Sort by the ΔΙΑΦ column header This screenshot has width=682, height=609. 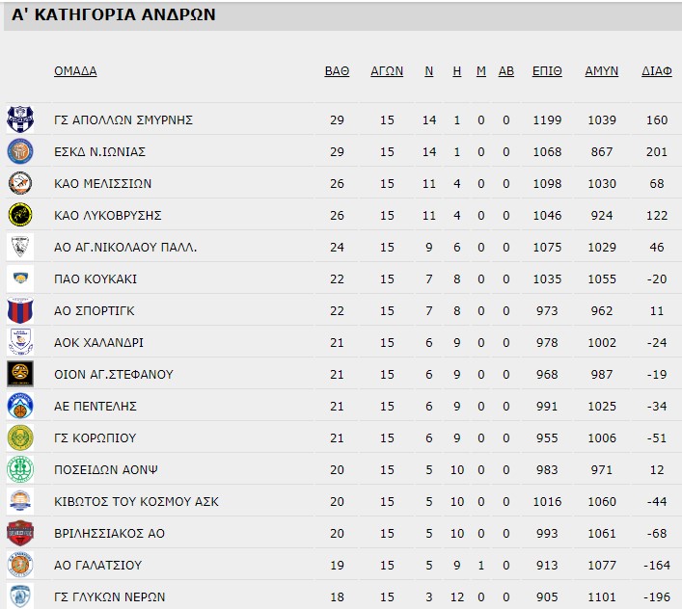[656, 71]
